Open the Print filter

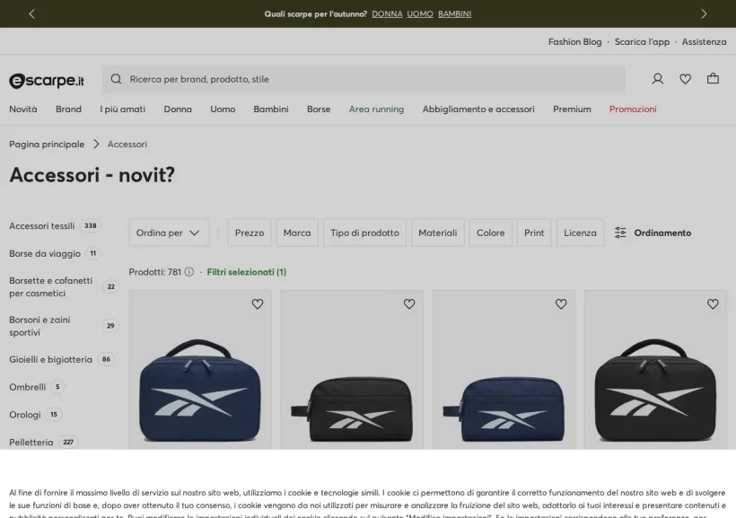pyautogui.click(x=534, y=233)
